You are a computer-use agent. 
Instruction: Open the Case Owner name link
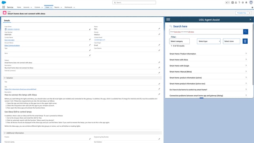click(x=13, y=29)
